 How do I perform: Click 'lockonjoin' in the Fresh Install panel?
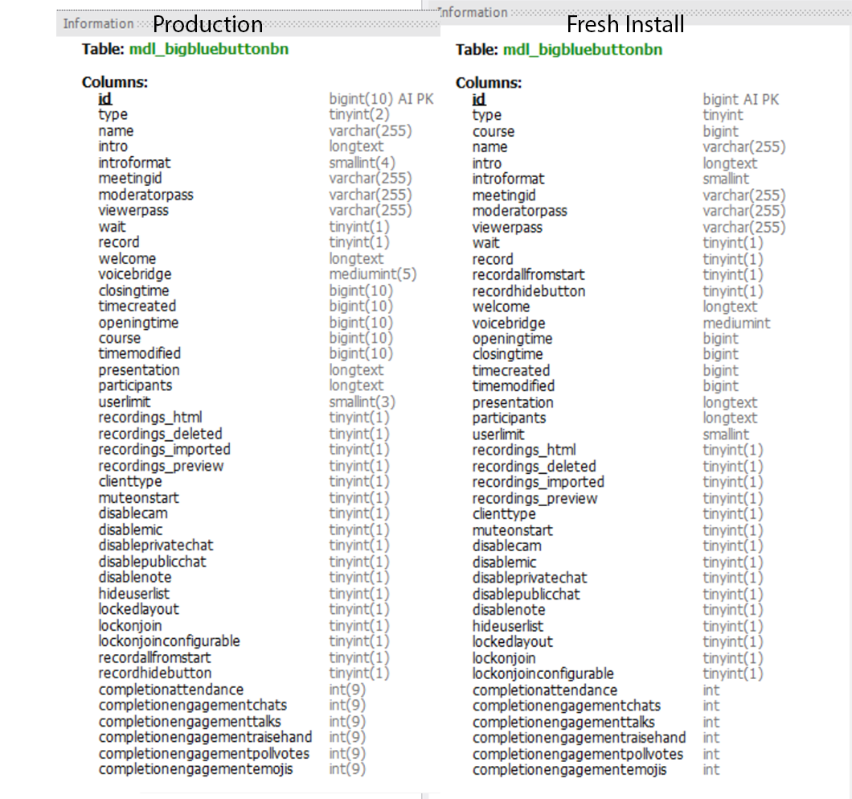(504, 659)
